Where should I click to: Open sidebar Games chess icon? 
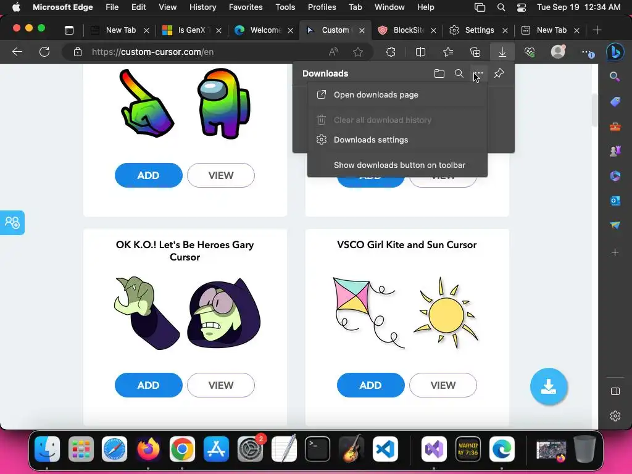coord(615,151)
